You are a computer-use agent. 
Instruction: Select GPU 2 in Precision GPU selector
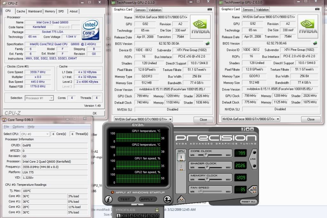(181, 166)
